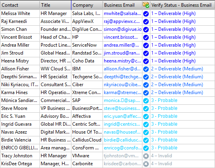Open the nkyriacou@cibe... email link
The image size is (215, 168).
click(x=122, y=85)
